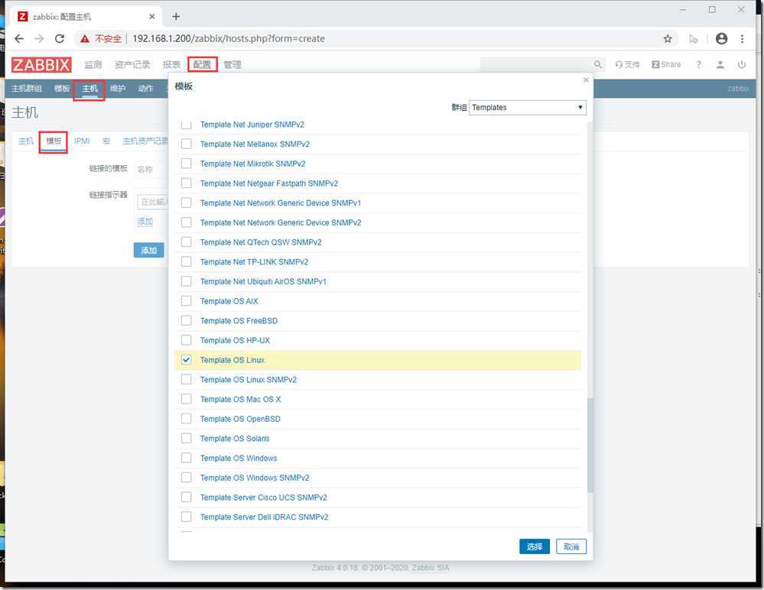Open the support link in the header
764x590 pixels.
coord(628,64)
